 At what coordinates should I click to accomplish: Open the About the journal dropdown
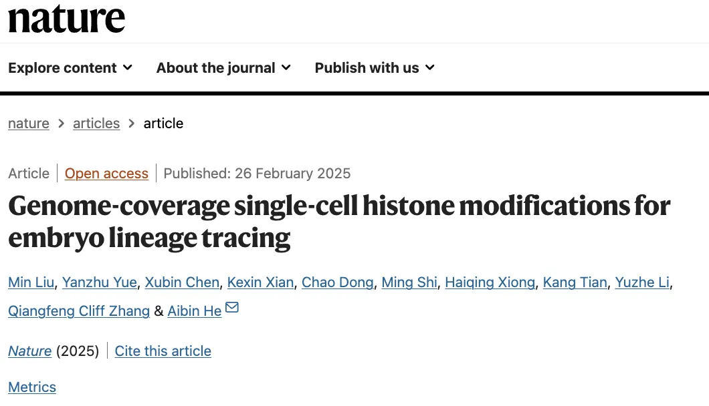223,68
